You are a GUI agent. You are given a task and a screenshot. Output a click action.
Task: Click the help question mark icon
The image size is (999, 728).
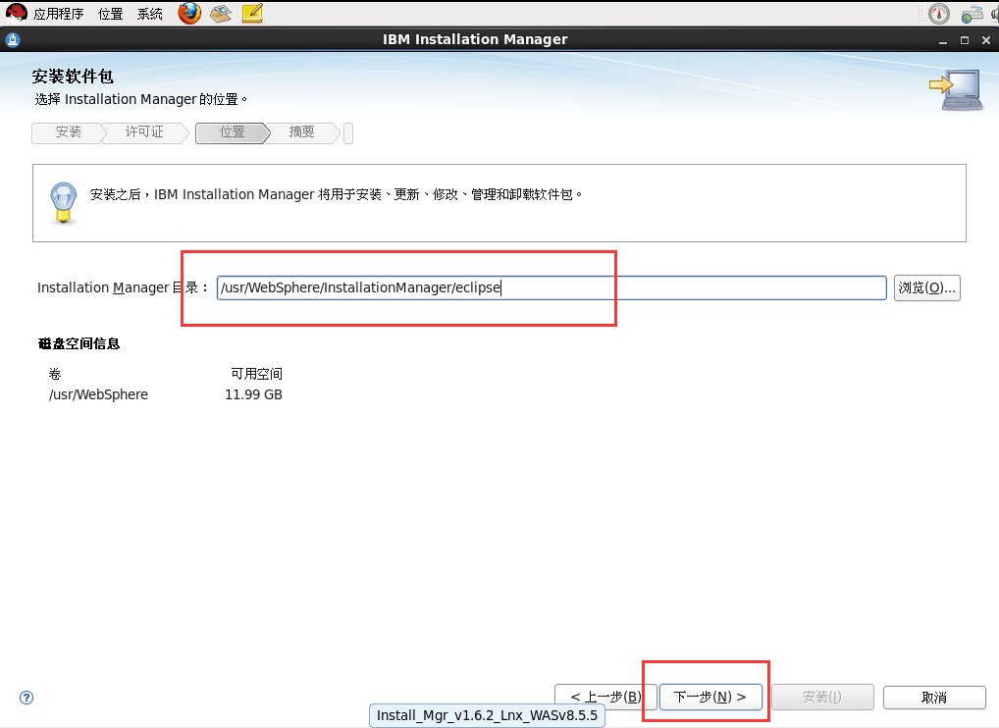[x=26, y=698]
